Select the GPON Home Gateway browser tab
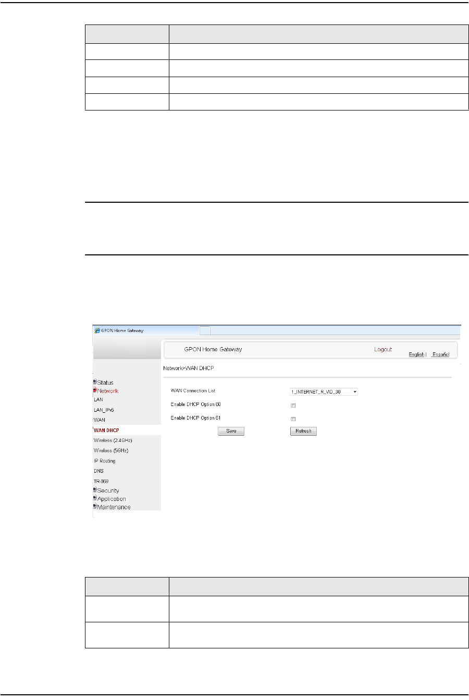This screenshot has height=700, width=469. 145,330
